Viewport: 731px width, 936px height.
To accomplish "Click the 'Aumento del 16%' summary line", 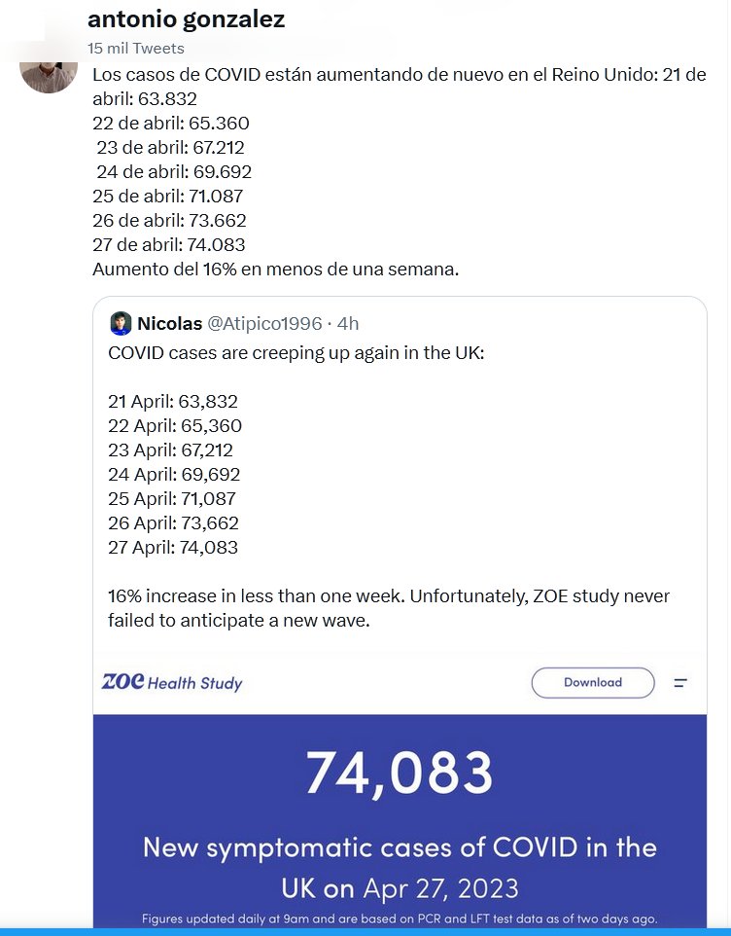I will point(275,270).
